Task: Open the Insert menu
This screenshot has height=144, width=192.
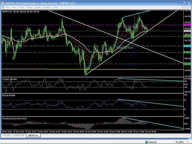Action: [21, 7]
